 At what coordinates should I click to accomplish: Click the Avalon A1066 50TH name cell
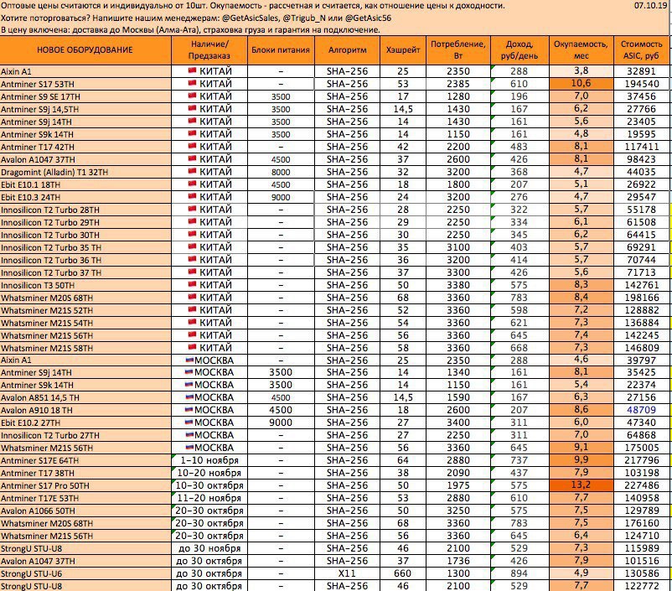(x=85, y=511)
